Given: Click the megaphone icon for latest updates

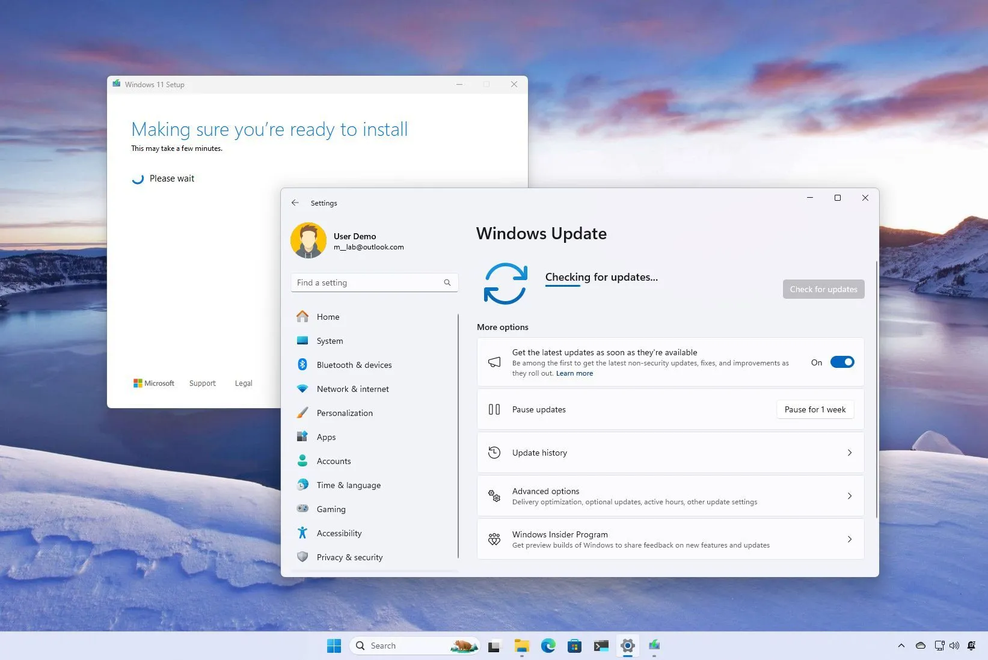Looking at the screenshot, I should (x=494, y=362).
